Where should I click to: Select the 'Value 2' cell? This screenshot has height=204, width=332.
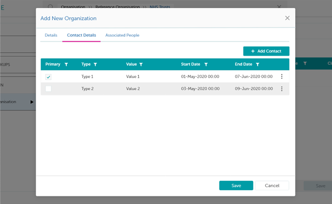click(133, 89)
